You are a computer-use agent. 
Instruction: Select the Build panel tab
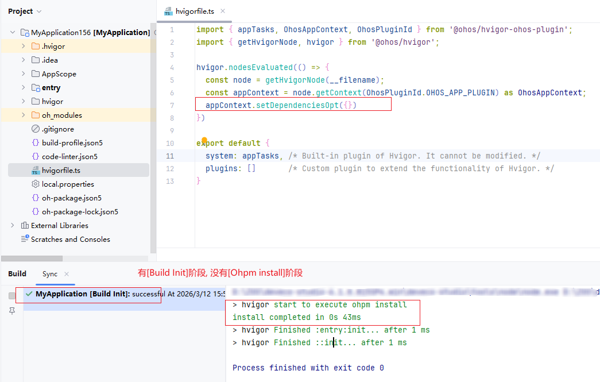click(x=17, y=274)
